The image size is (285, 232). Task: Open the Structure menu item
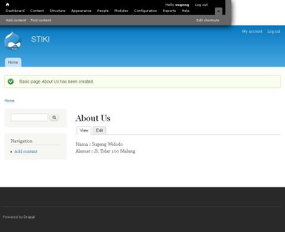coord(58,11)
